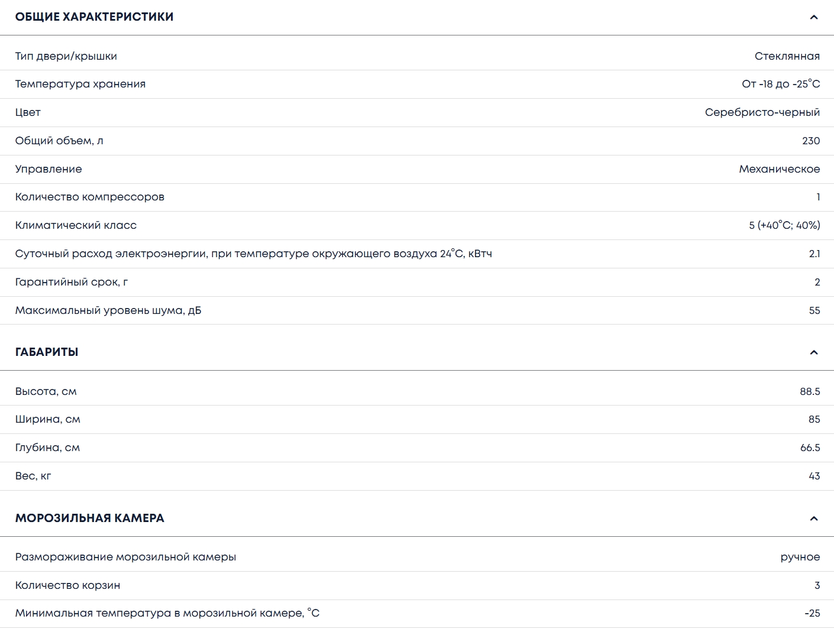This screenshot has width=834, height=632.
Task: Click the Количество корзин label
Action: [67, 585]
